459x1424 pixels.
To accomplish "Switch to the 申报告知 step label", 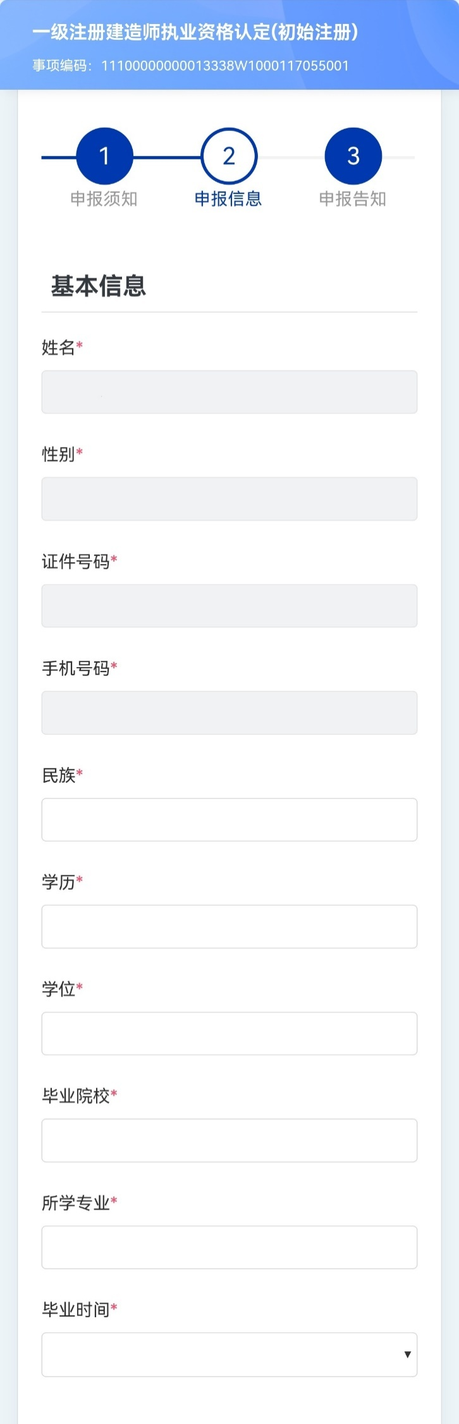I will [352, 199].
